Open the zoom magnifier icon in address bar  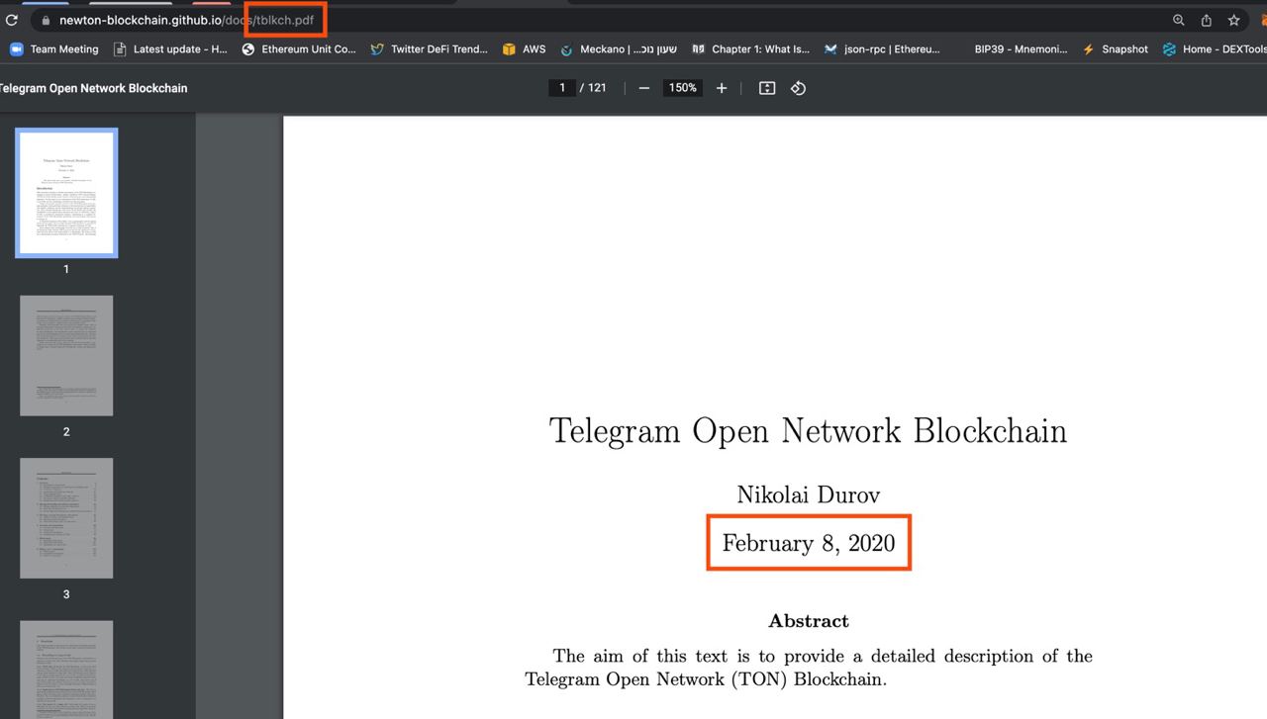pos(1179,20)
